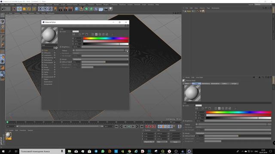This screenshot has width=275, height=154.
Task: Click the blue Cube primitive icon
Action: (x=76, y=9)
